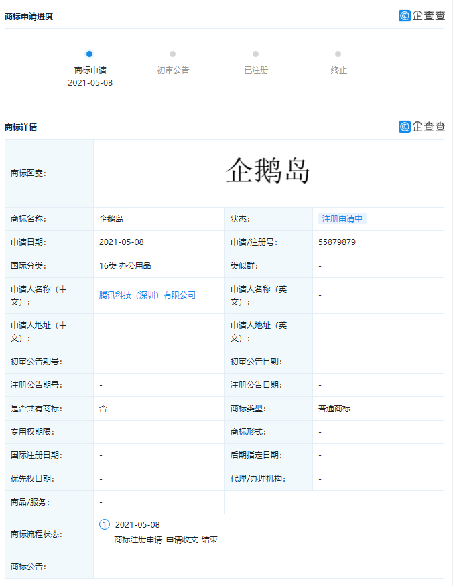Click 企查查 logo beside 商标申请进度 heading

[422, 15]
